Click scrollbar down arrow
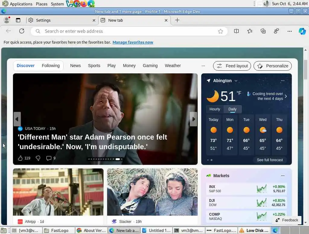This screenshot has height=234, width=309. tap(305, 223)
